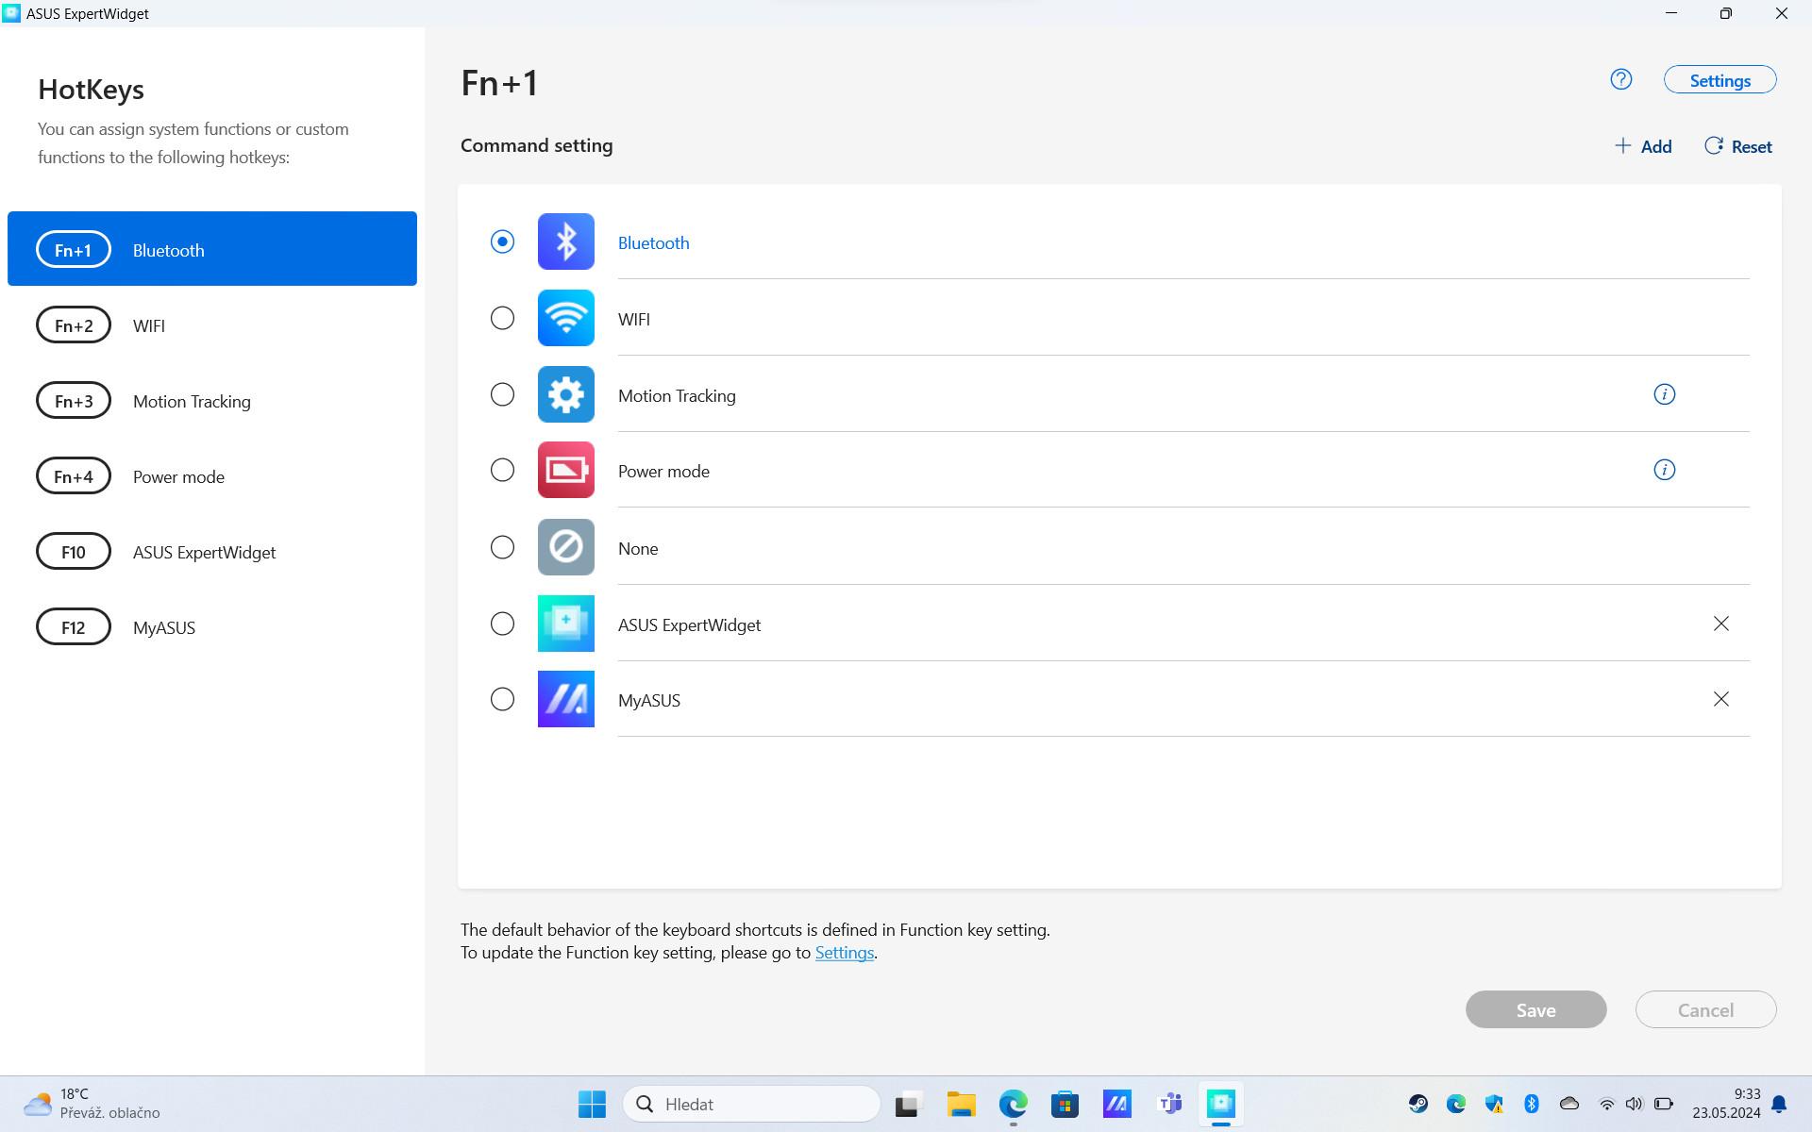1812x1132 pixels.
Task: Open the Fn+2 WIFI hotkey
Action: pos(212,325)
